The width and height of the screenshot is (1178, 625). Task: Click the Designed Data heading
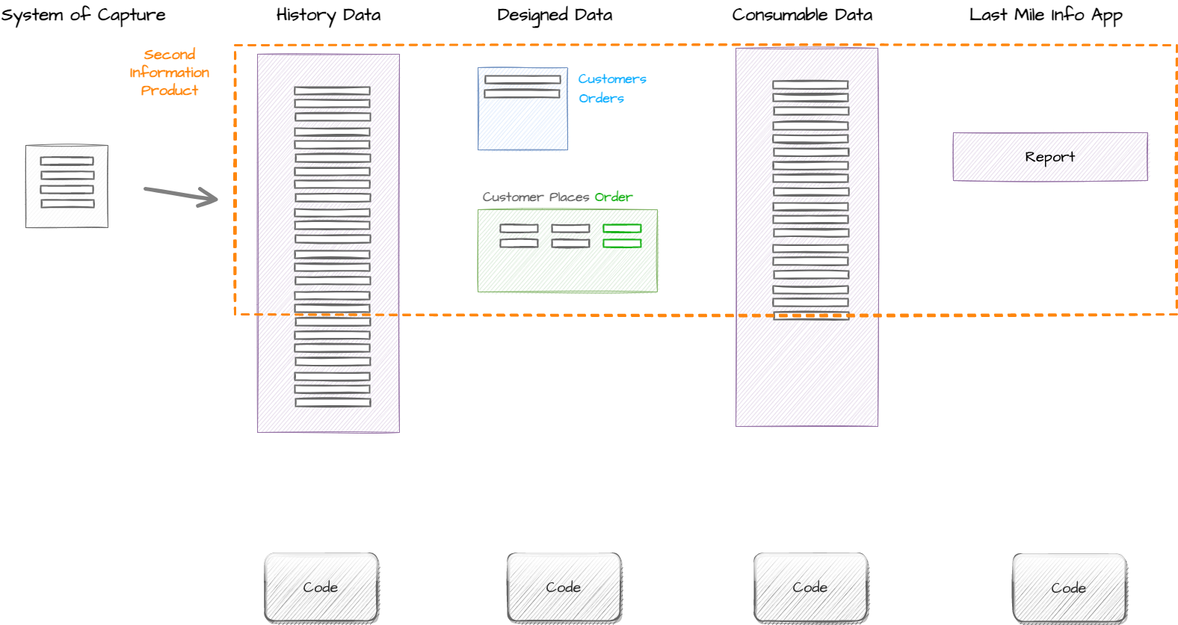pos(555,15)
